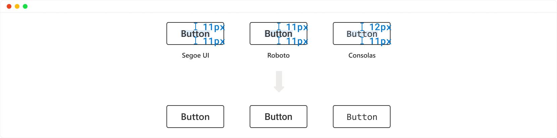Select the annotated Button above Roboto label
This screenshot has width=557, height=138.
tap(278, 33)
